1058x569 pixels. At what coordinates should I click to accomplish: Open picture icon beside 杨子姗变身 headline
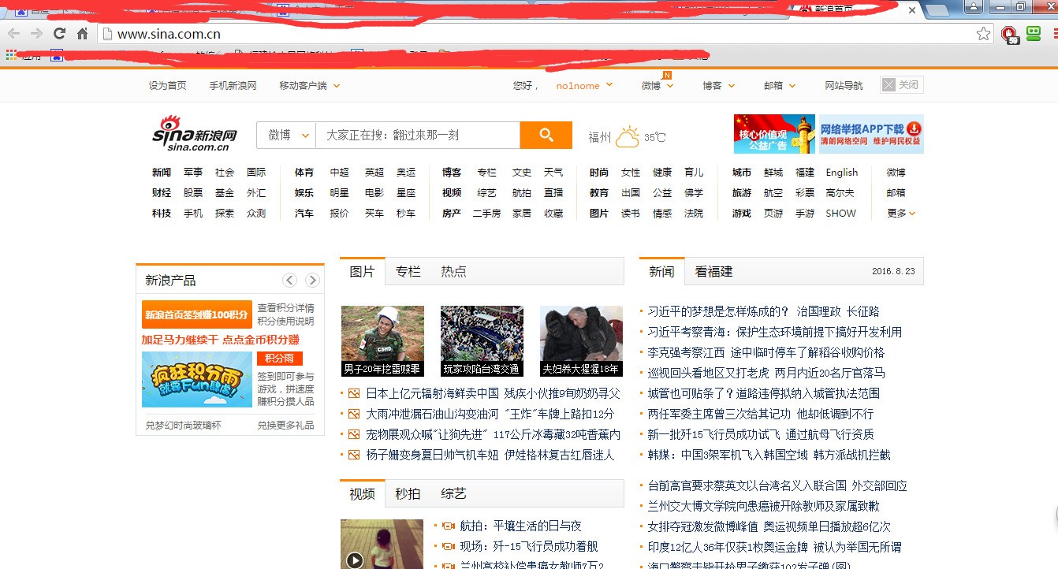pos(354,455)
